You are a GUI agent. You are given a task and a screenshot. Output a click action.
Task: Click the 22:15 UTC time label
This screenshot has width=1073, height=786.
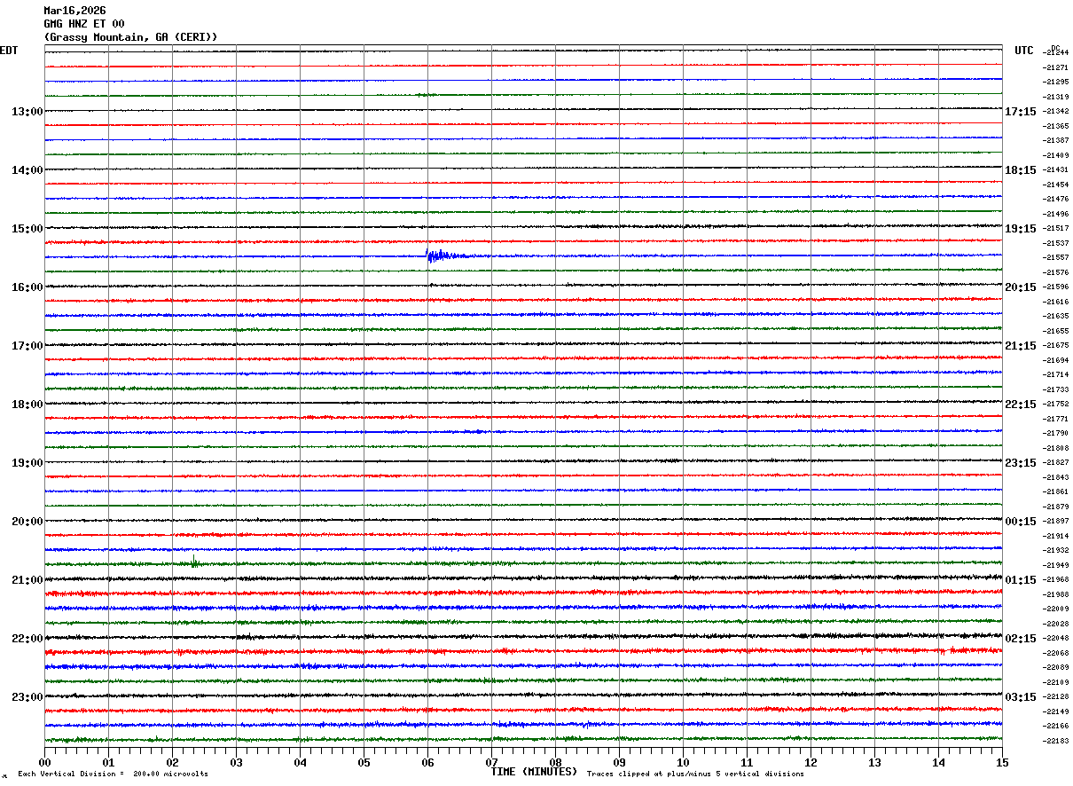[x=1021, y=405]
